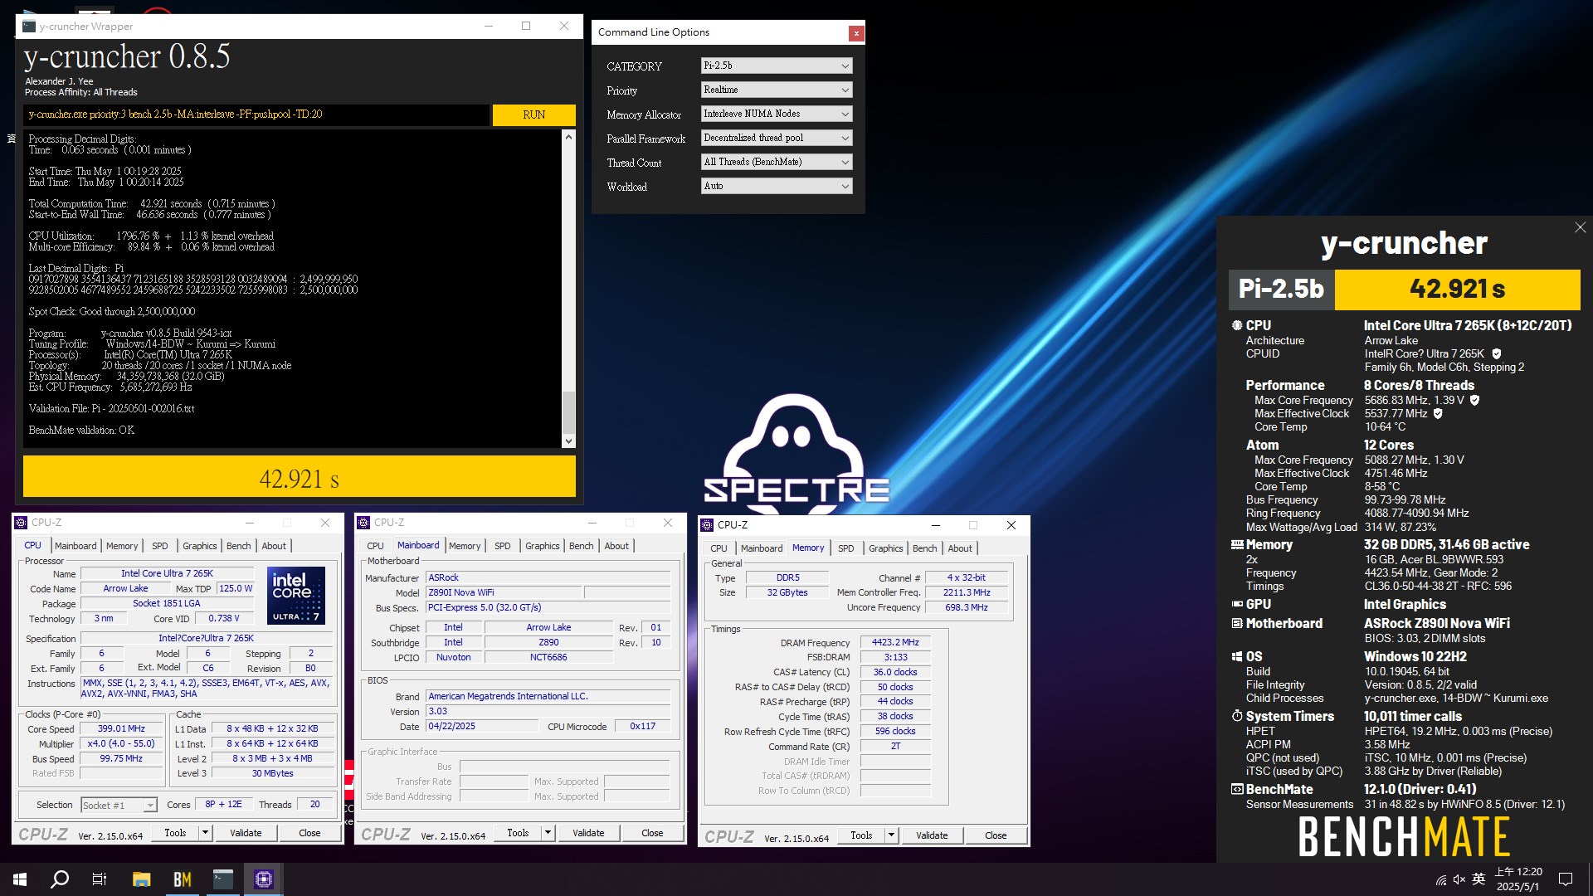Switch to Mainboard tab in left CPU-Z
1593x896 pixels.
pyautogui.click(x=76, y=546)
